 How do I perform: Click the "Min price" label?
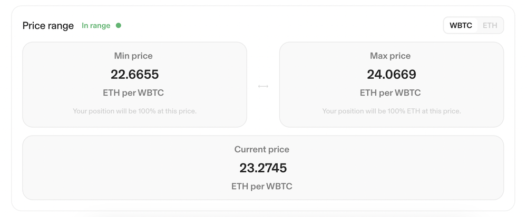coord(133,56)
